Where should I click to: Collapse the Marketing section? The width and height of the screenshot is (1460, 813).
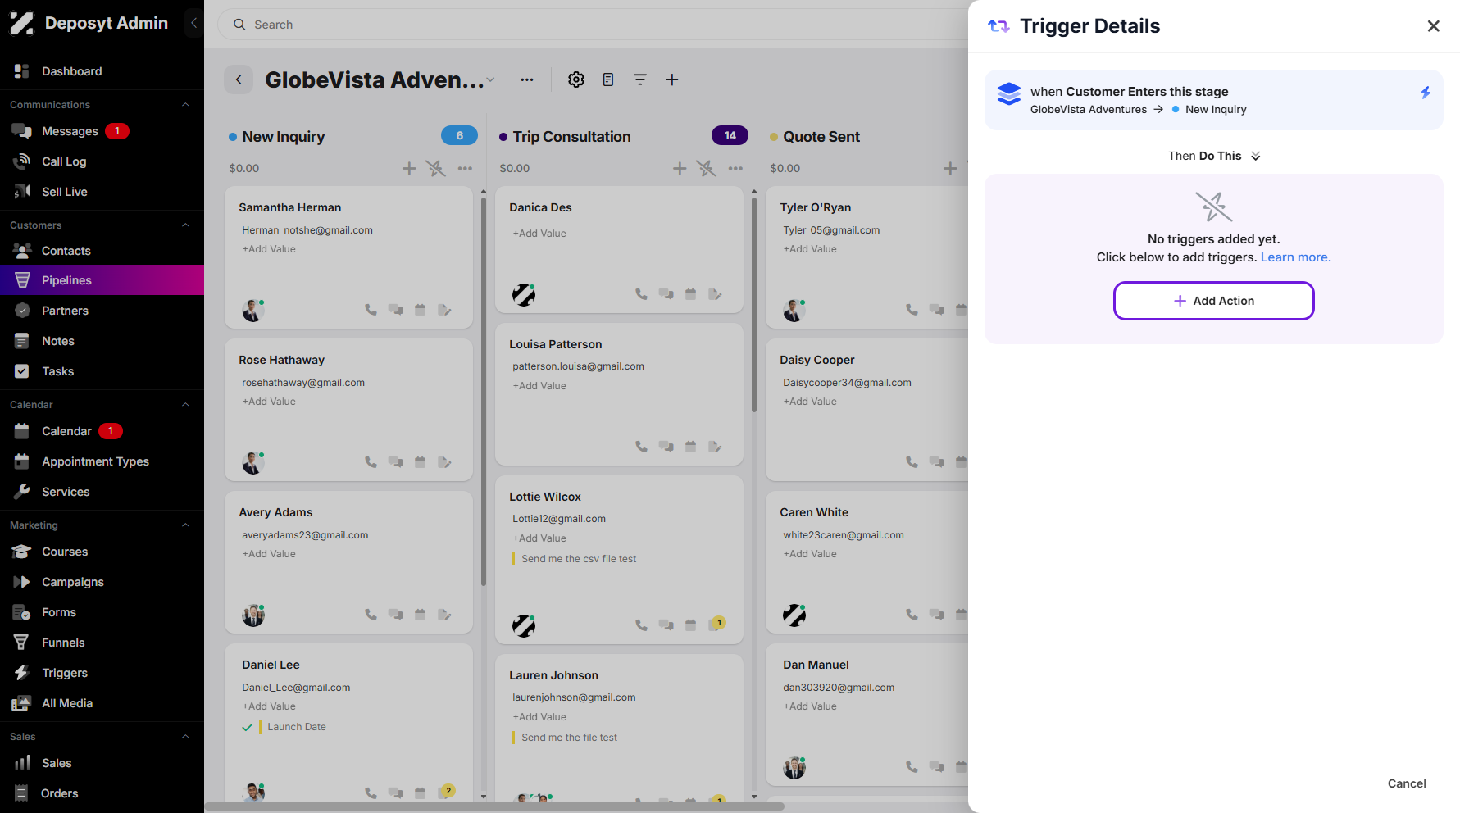pos(185,525)
